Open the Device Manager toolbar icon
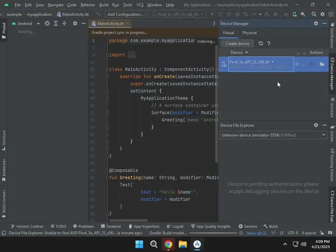Viewport: 336px width, 252px height. 295,14
